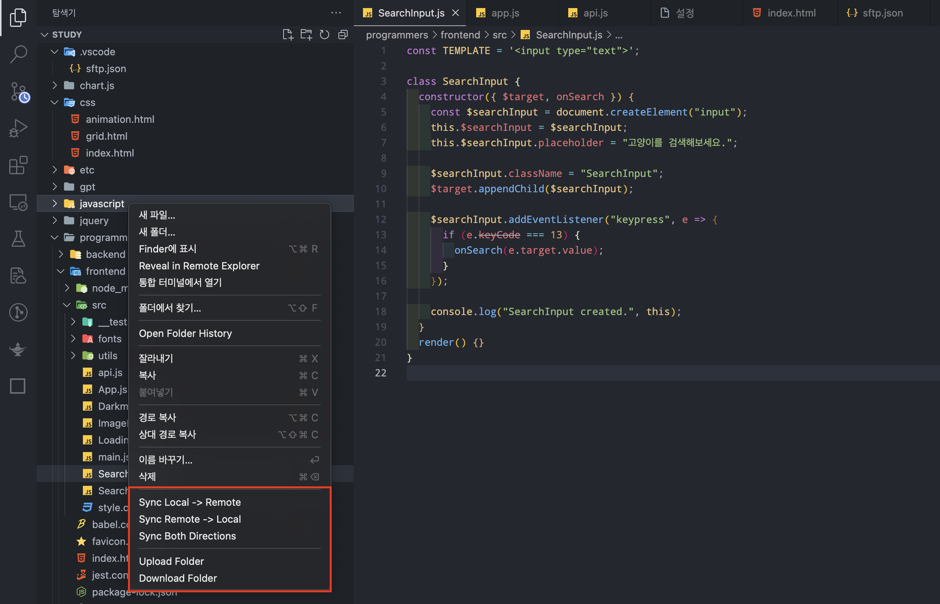Click New File icon in STUDY header
The image size is (940, 604).
click(288, 35)
